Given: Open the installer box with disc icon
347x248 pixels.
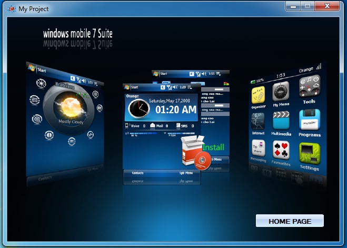Looking at the screenshot, I should 196,153.
